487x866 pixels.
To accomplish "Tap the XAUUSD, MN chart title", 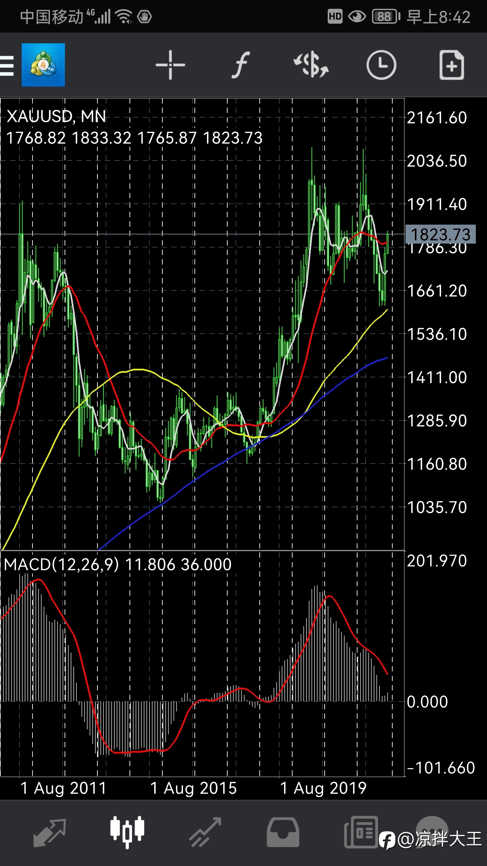I will click(56, 116).
